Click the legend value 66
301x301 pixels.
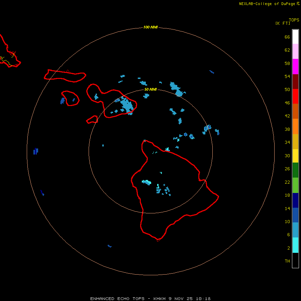287,37
